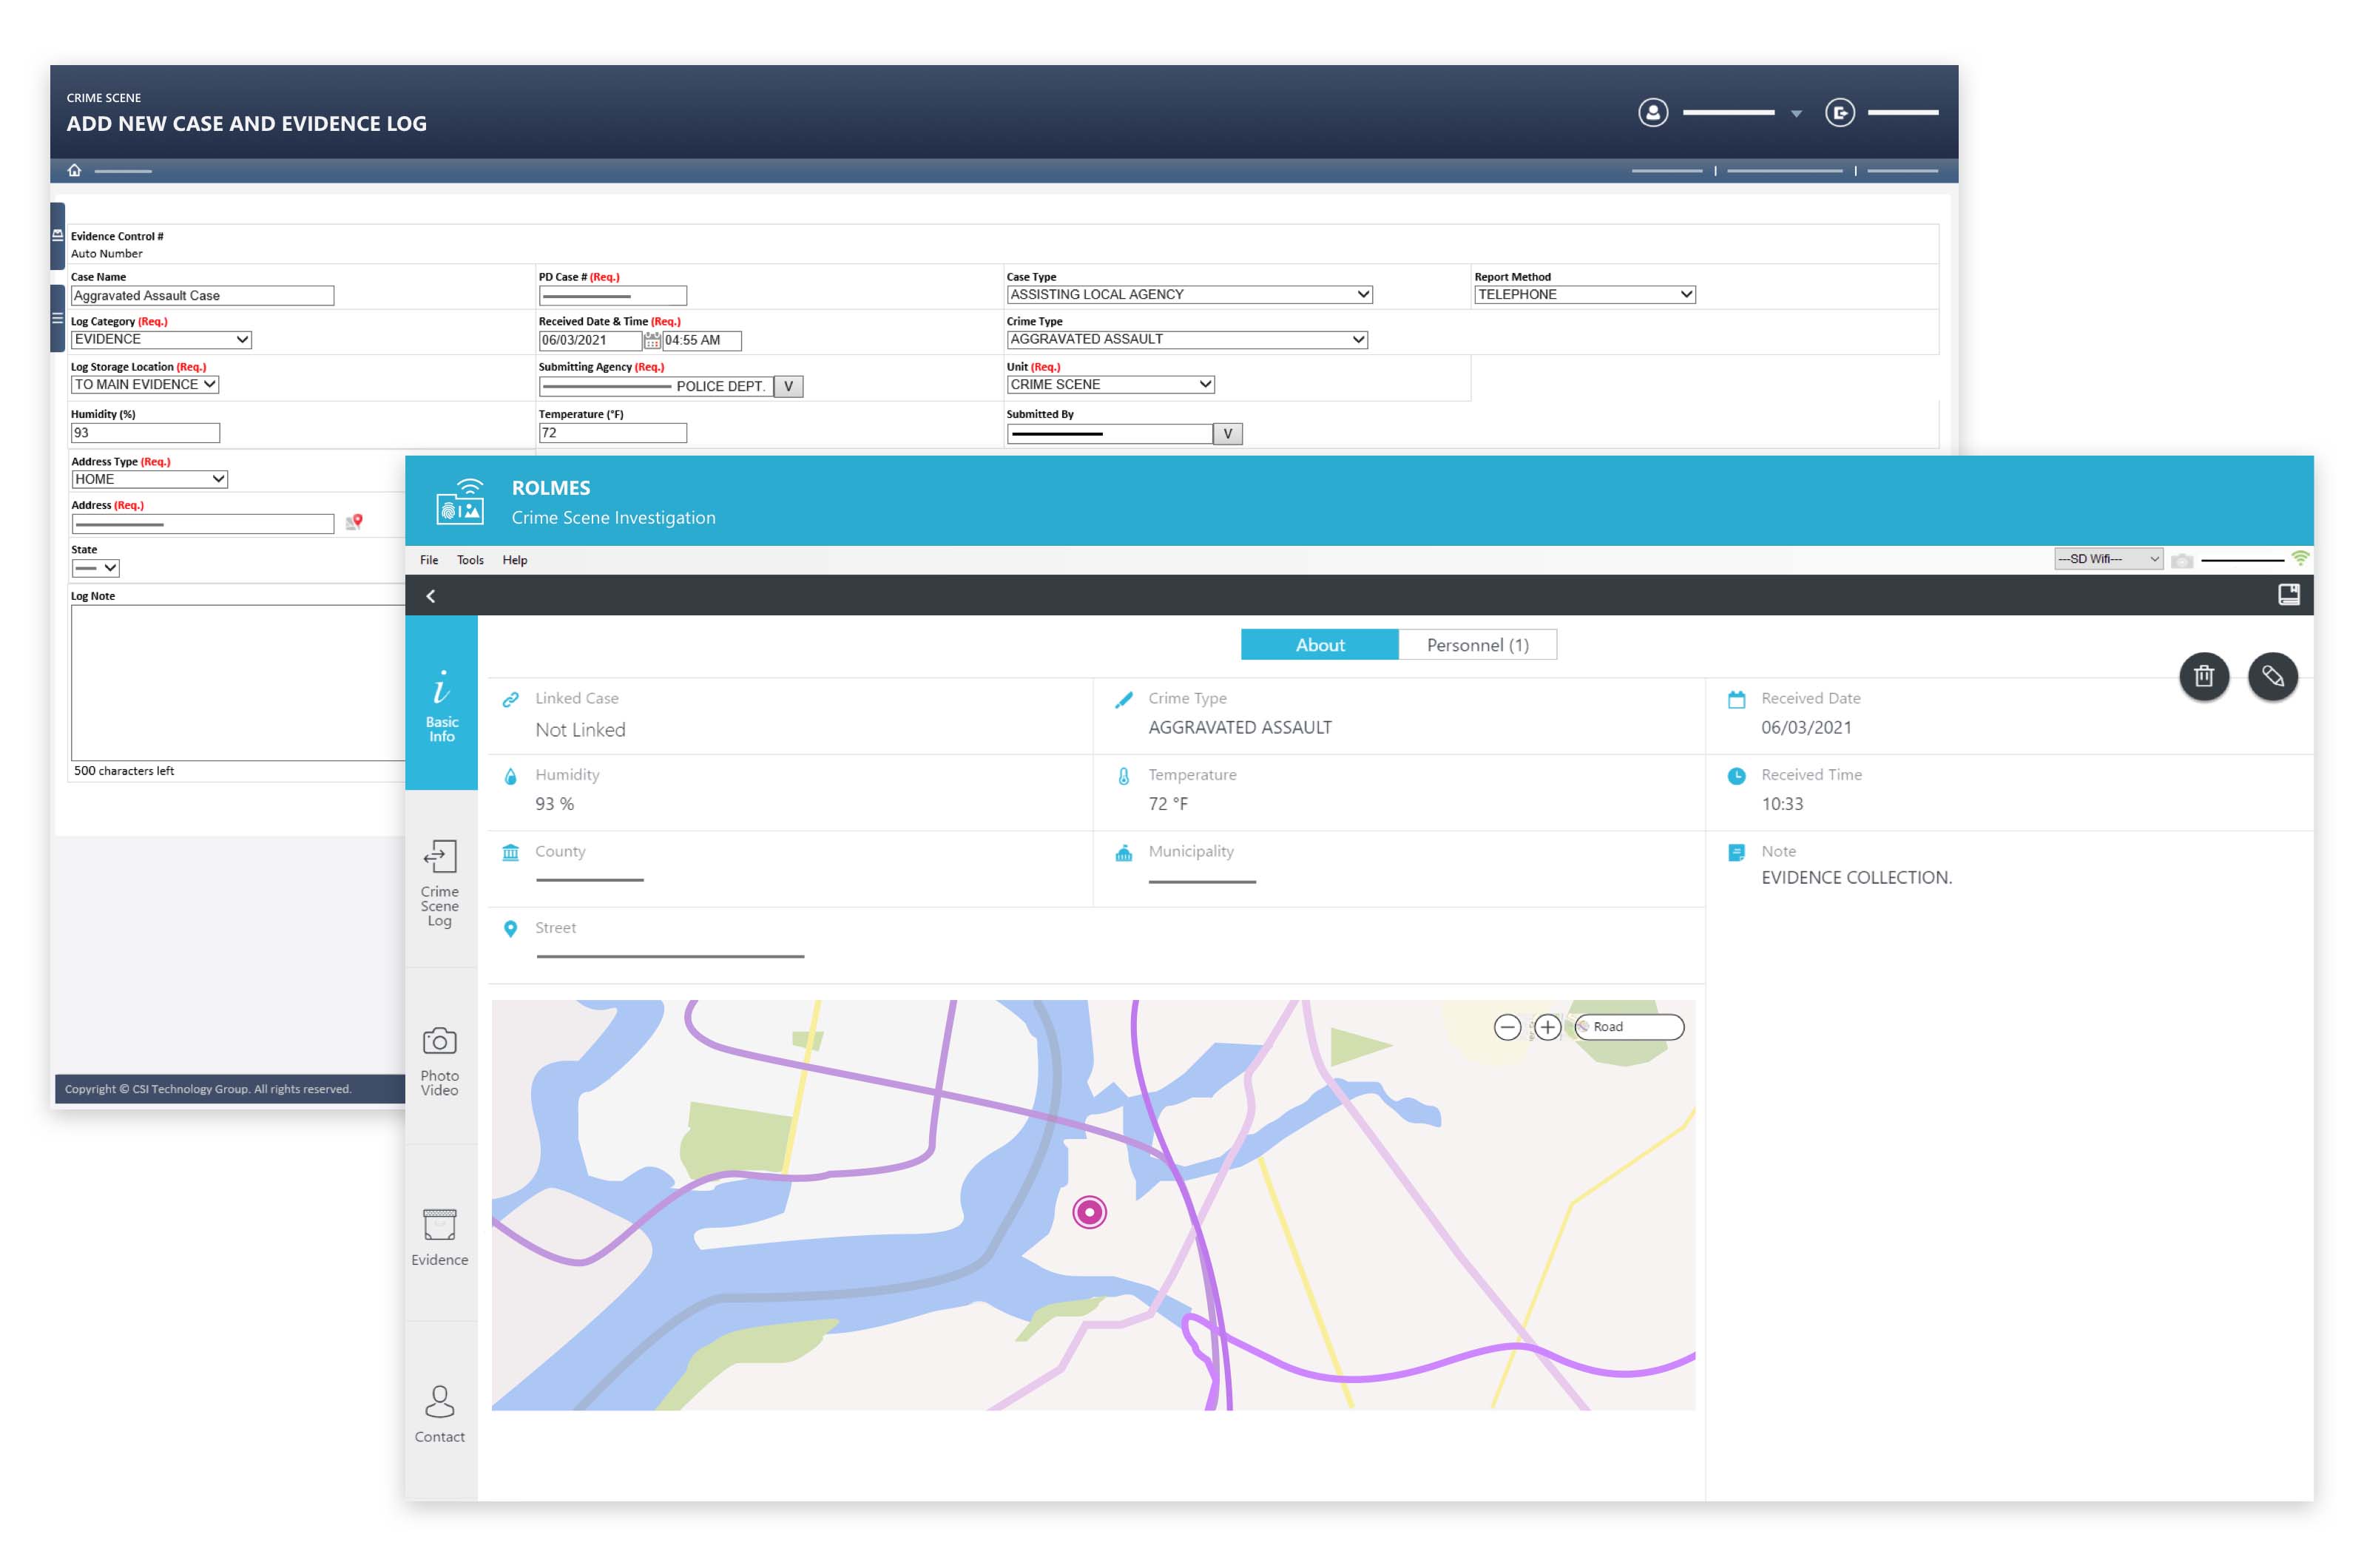This screenshot has width=2367, height=1568.
Task: Click the V button beside Submitting Agency
Action: [788, 386]
